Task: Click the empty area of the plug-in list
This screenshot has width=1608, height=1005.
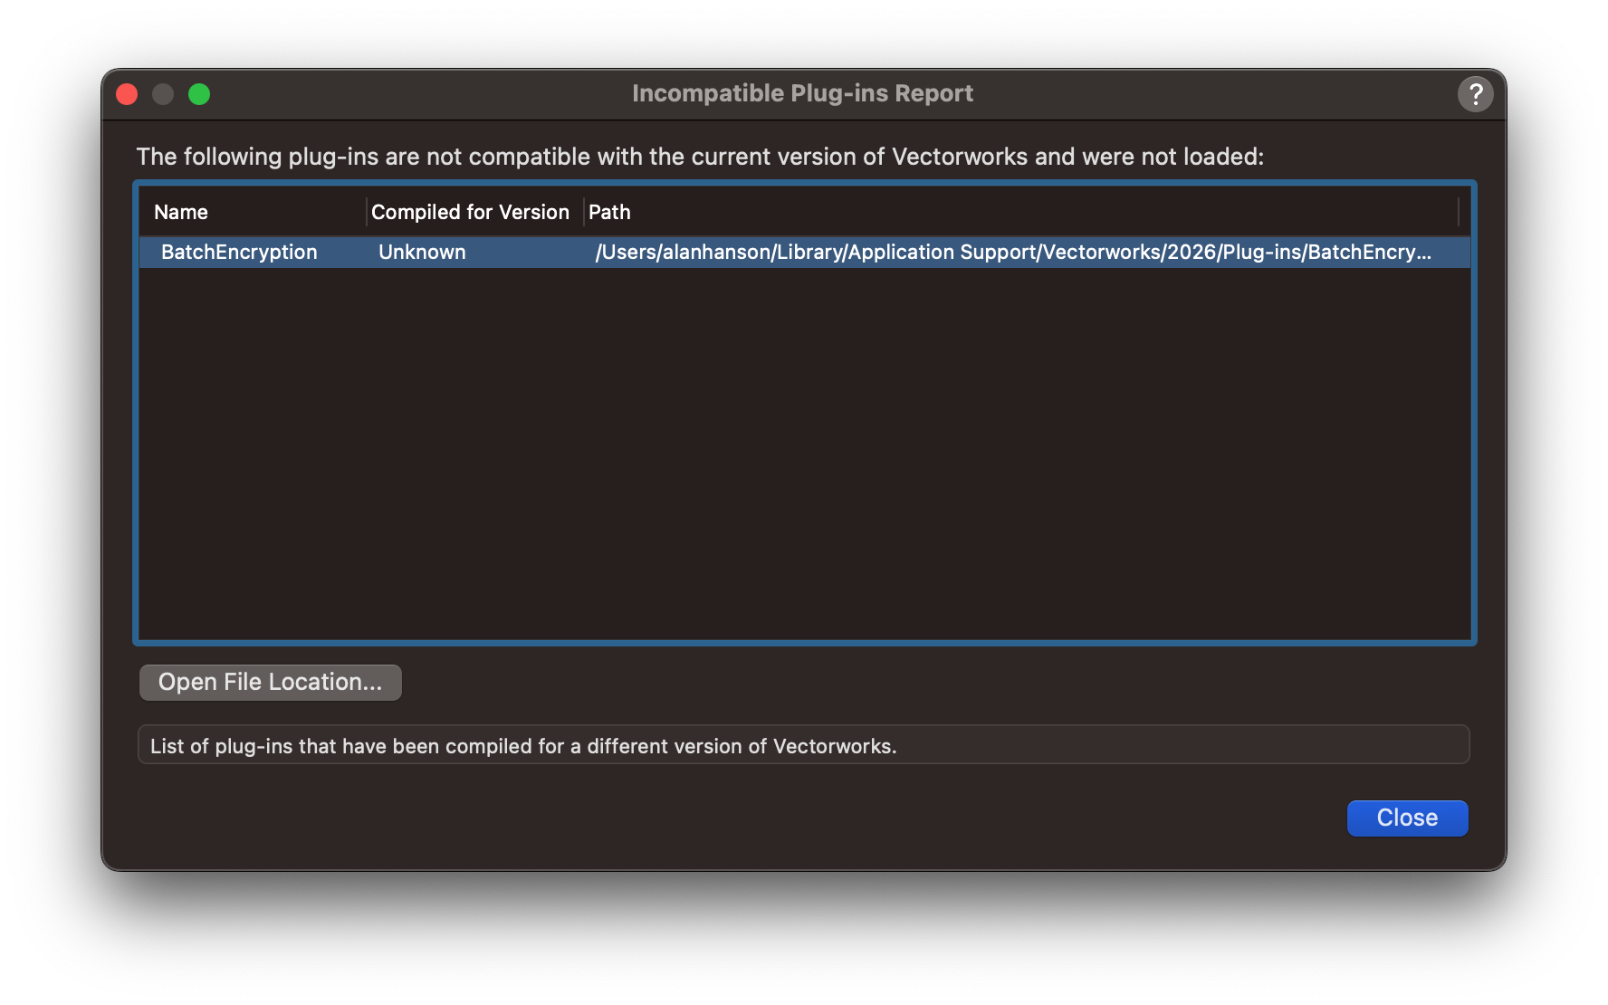Action: [804, 453]
